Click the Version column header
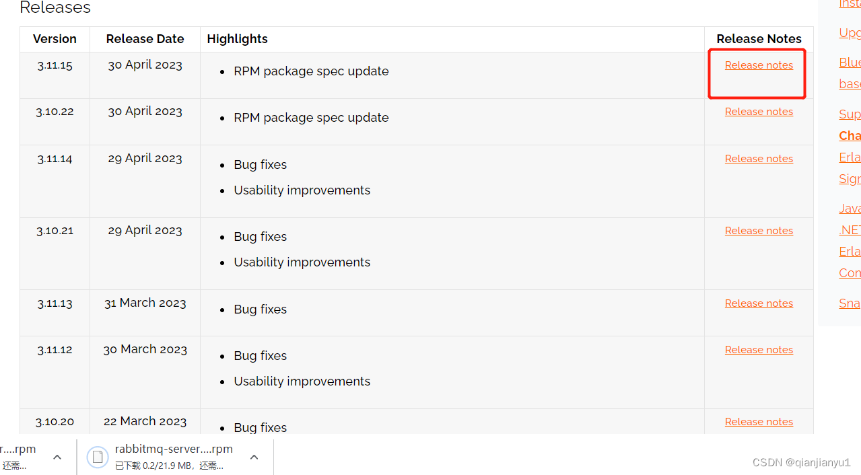Viewport: 861px width, 475px height. click(x=54, y=39)
